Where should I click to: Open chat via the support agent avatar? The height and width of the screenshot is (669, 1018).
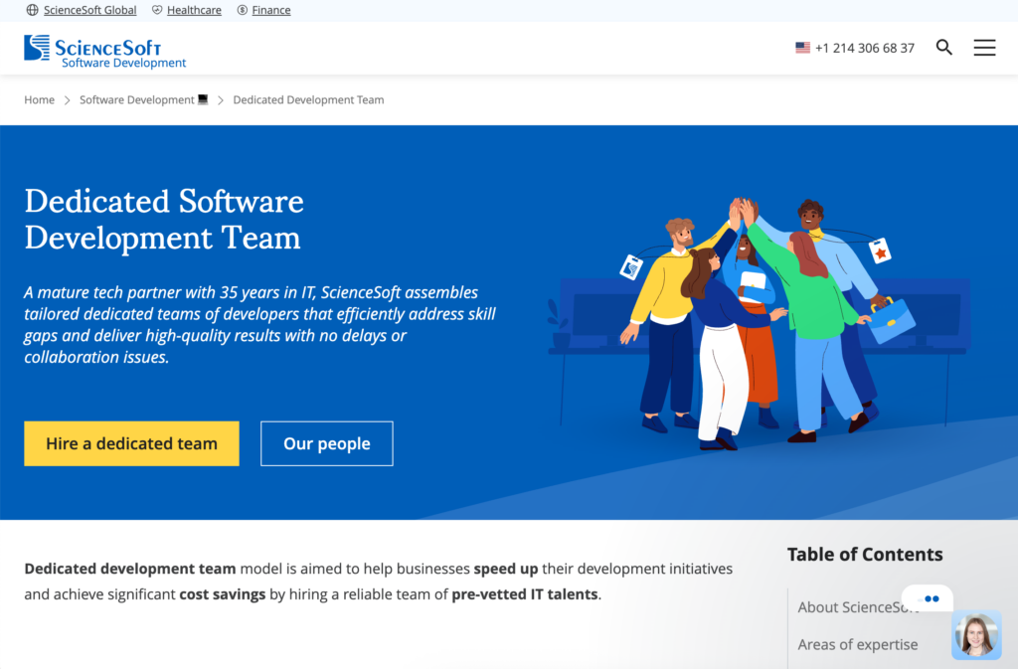click(x=975, y=635)
